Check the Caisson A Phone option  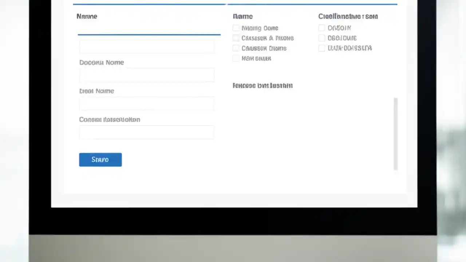click(x=236, y=38)
